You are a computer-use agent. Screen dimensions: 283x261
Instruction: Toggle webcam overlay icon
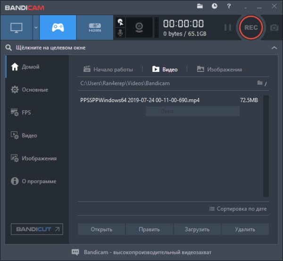(139, 27)
